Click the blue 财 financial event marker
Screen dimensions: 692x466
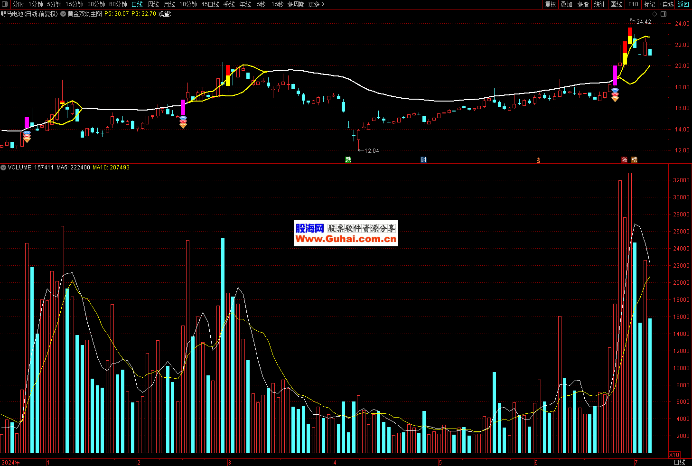(423, 160)
